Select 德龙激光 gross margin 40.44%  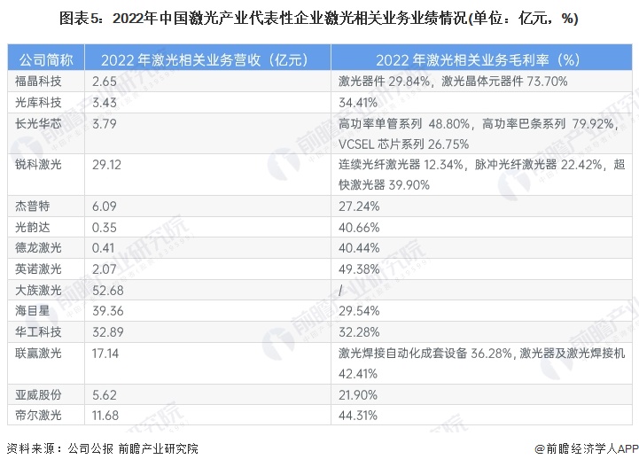(x=359, y=247)
